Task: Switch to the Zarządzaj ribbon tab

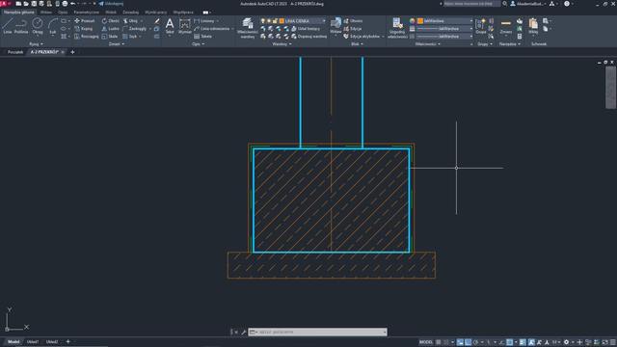Action: [x=131, y=13]
